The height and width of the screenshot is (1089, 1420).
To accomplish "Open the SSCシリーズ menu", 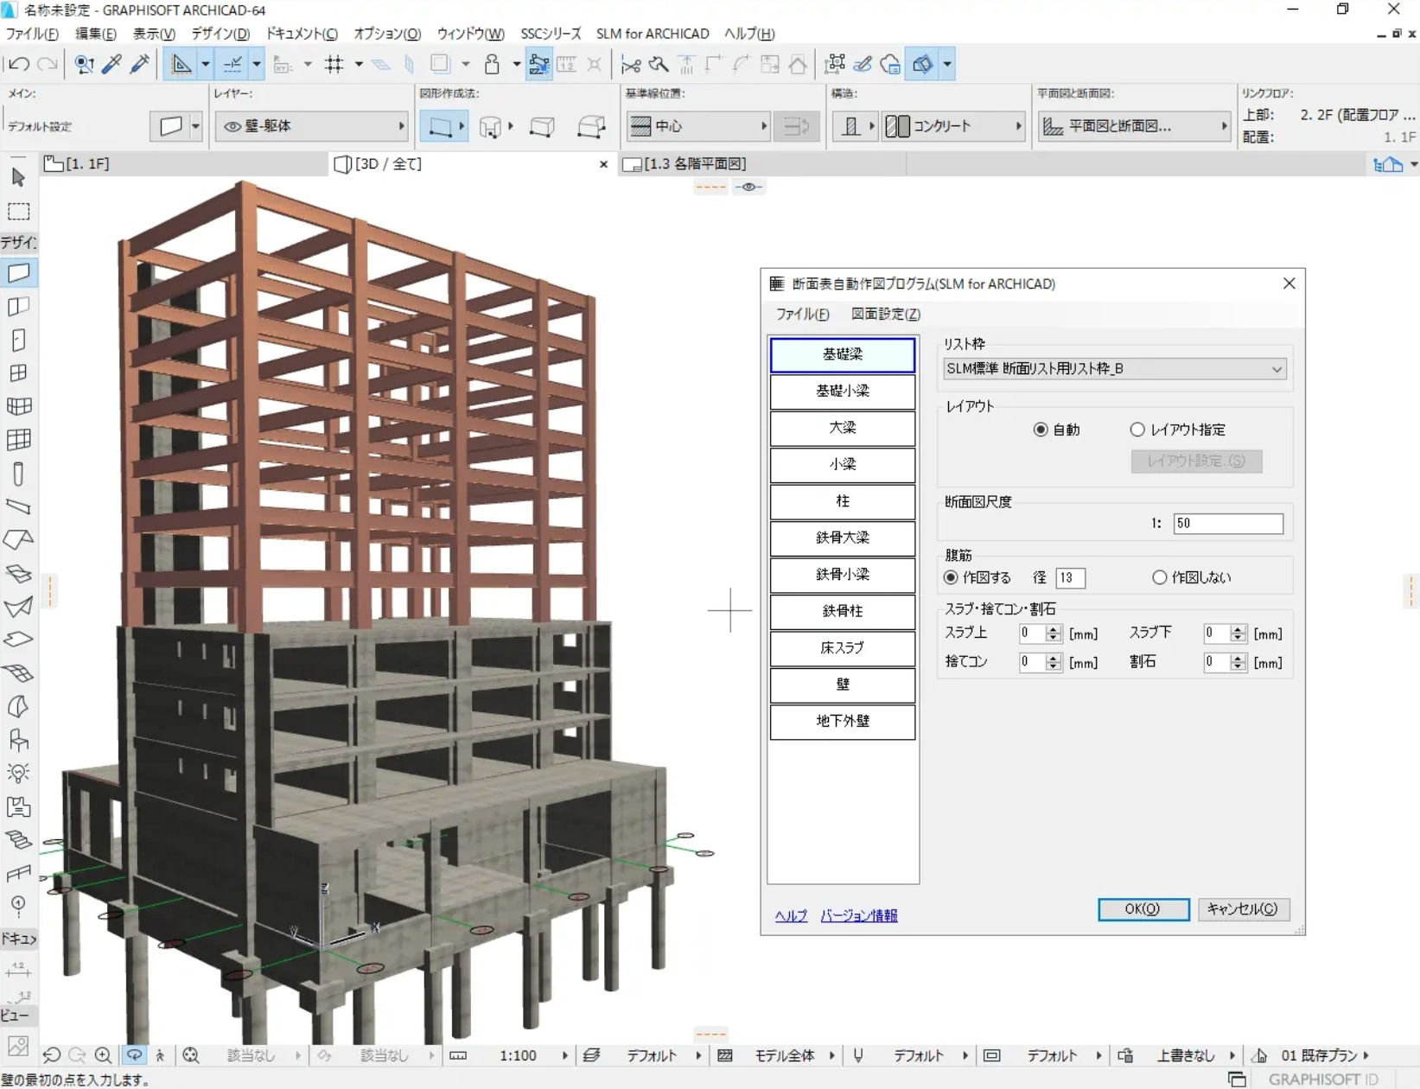I will (551, 34).
